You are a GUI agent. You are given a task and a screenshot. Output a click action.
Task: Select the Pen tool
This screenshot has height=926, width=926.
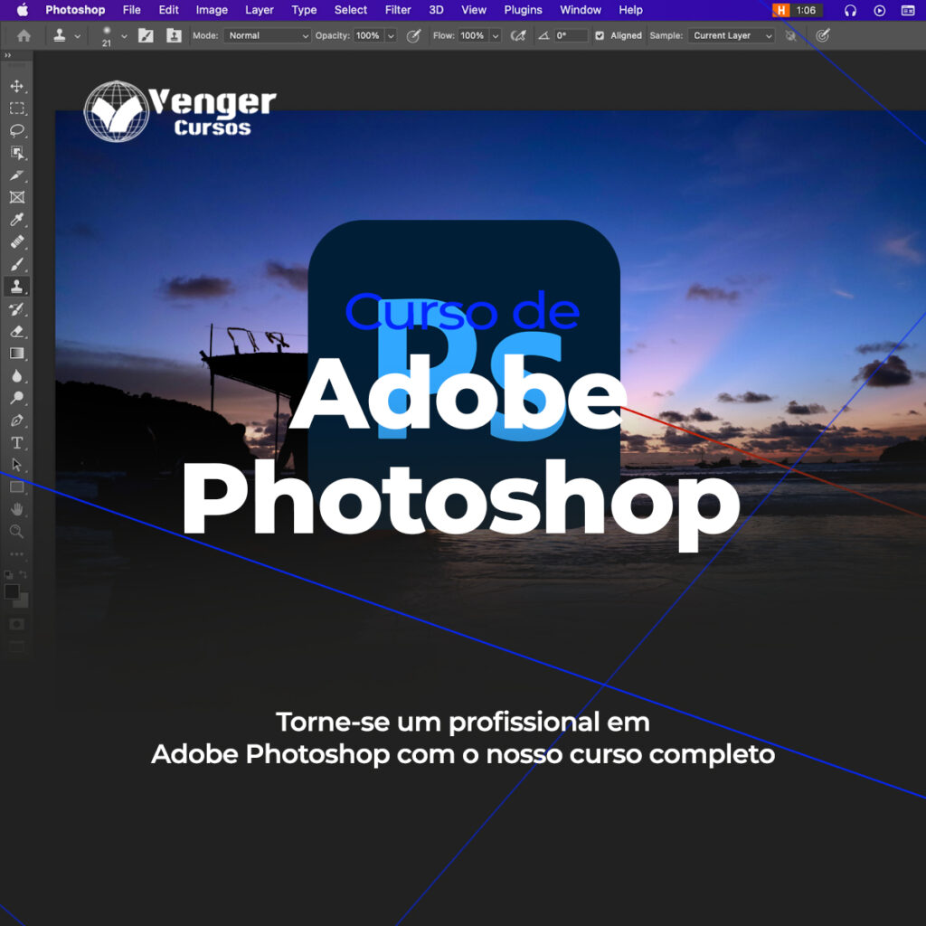pyautogui.click(x=16, y=420)
